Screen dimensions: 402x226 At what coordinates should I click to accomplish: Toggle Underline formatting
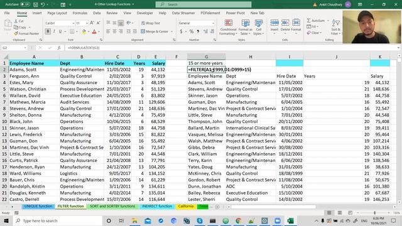(60, 31)
